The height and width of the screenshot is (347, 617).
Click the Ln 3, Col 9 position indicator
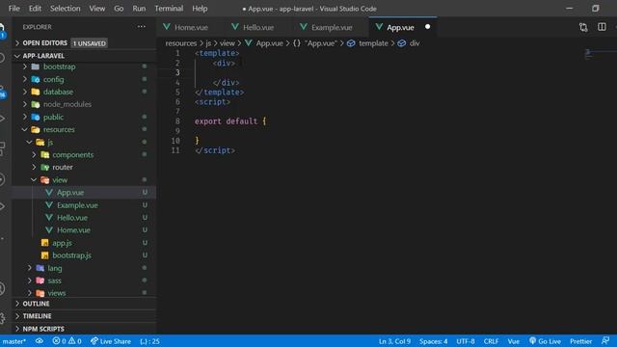[x=394, y=341]
